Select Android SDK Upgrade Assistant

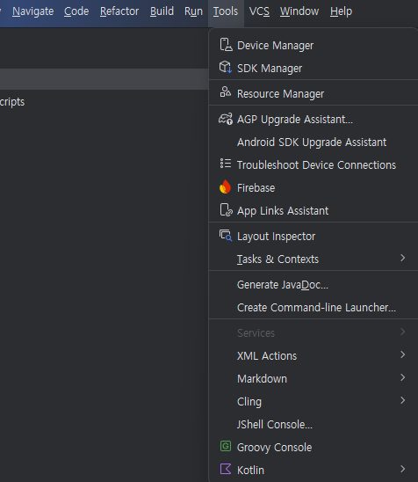[312, 142]
